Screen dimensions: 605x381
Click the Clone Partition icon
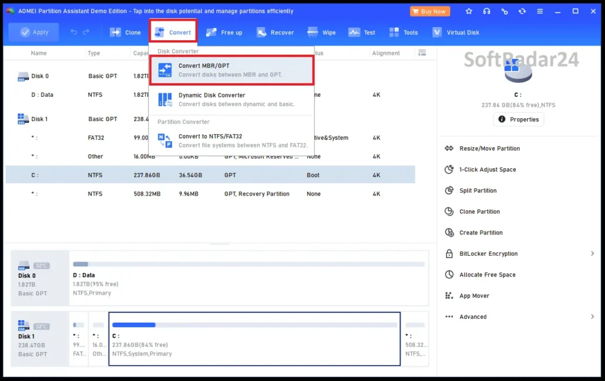(449, 211)
